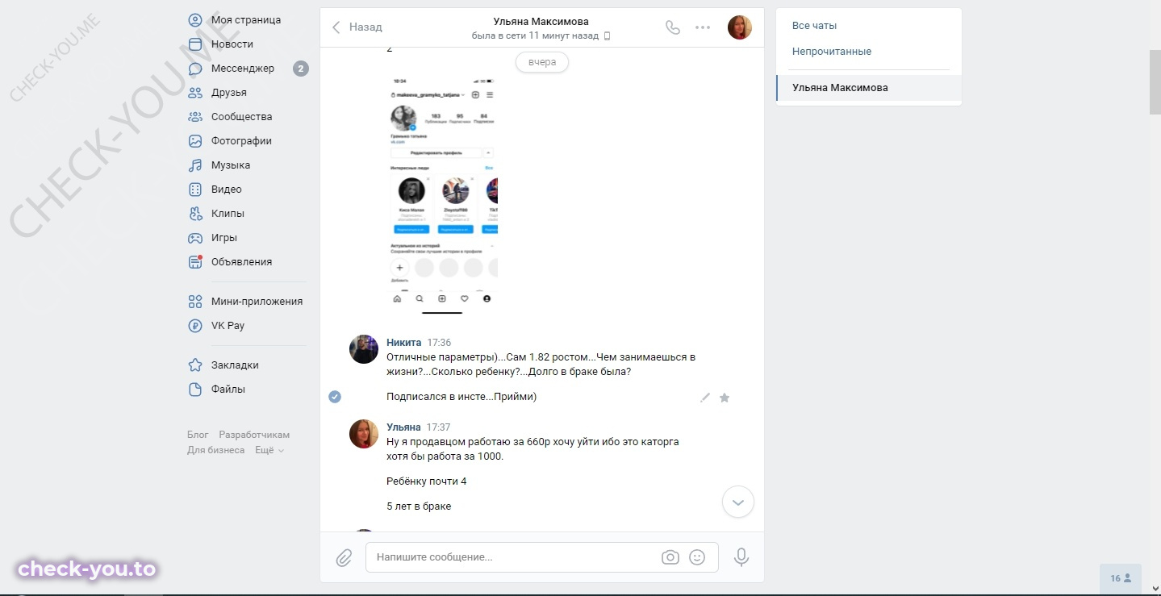
Task: Click the Messenger unread badge '2'
Action: 301,69
